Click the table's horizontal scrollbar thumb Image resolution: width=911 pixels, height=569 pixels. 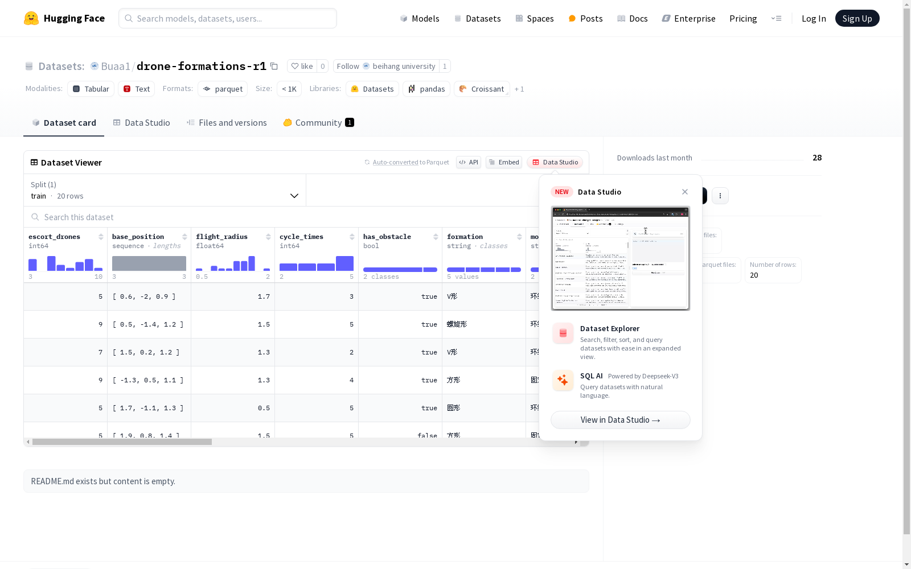coord(122,442)
